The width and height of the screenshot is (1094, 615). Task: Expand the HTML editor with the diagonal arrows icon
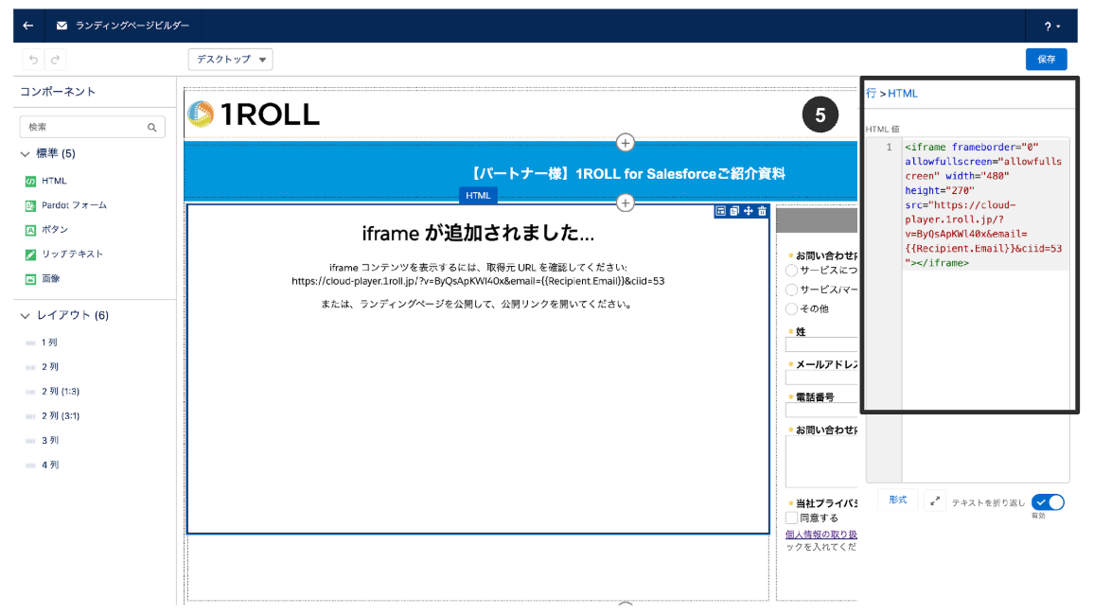pyautogui.click(x=934, y=501)
